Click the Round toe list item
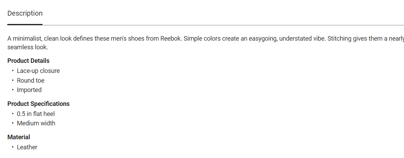This screenshot has height=158, width=404. click(31, 81)
